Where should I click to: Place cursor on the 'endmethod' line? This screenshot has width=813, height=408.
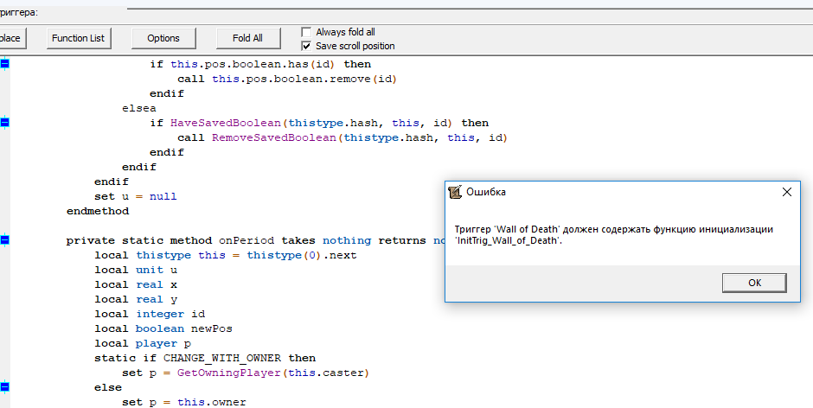(97, 211)
